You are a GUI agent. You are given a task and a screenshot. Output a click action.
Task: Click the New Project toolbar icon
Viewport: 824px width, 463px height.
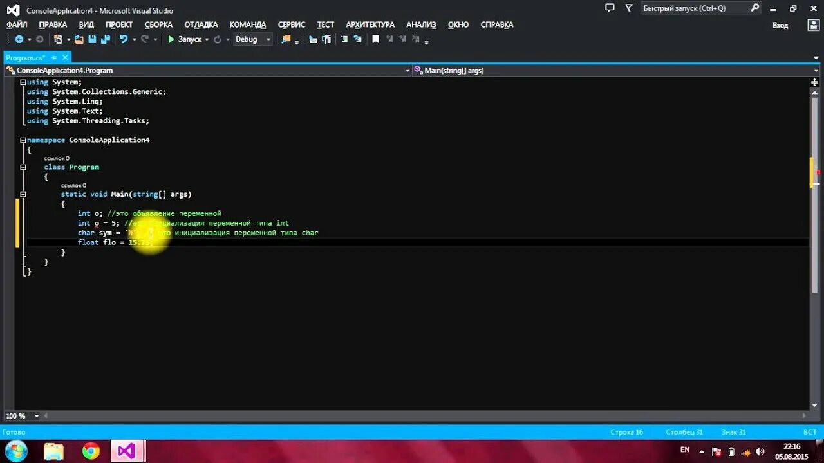[59, 39]
